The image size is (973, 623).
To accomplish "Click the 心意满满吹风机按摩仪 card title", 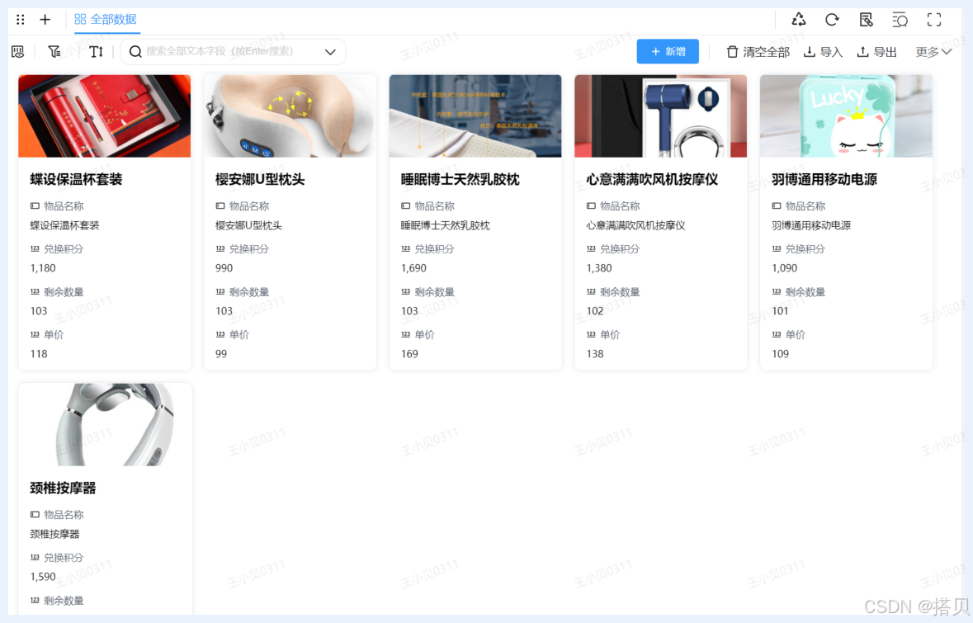I will [x=652, y=179].
